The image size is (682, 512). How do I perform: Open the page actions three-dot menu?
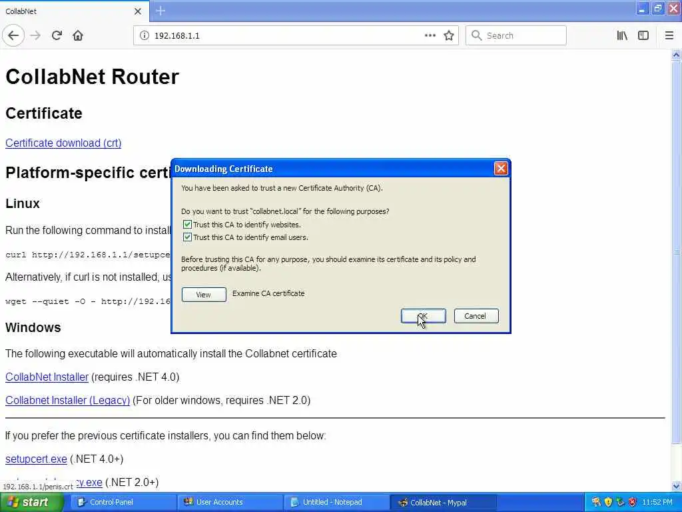(x=430, y=36)
